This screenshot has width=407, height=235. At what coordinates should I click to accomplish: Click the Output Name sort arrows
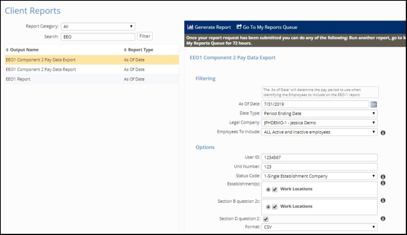pos(7,50)
